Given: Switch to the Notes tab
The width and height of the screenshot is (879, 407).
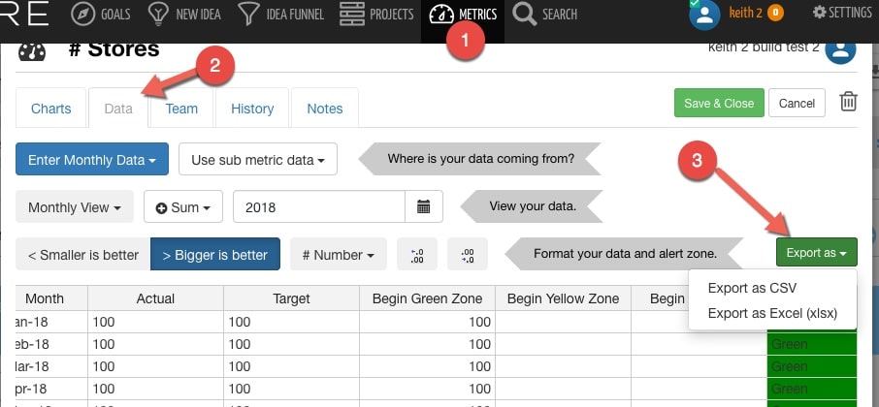Looking at the screenshot, I should [325, 108].
